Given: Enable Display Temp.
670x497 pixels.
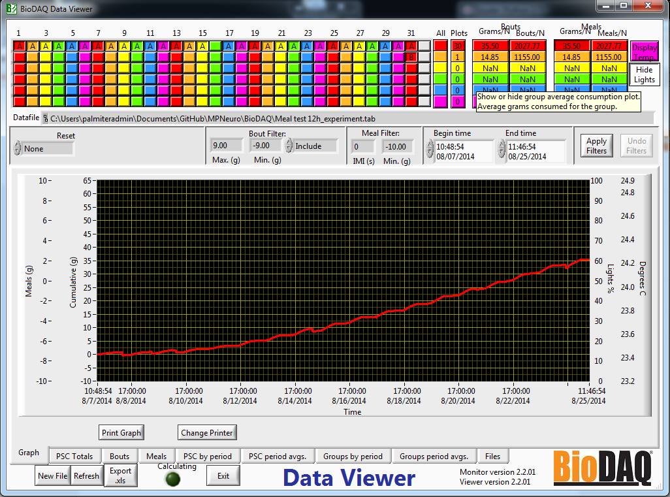Looking at the screenshot, I should tap(644, 51).
